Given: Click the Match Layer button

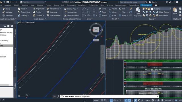Looking at the screenshot, I should [x=162, y=16].
